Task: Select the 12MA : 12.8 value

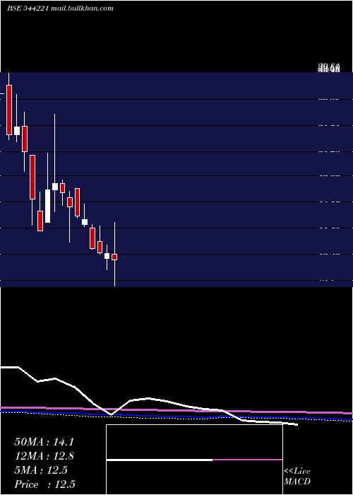Action: (x=44, y=456)
